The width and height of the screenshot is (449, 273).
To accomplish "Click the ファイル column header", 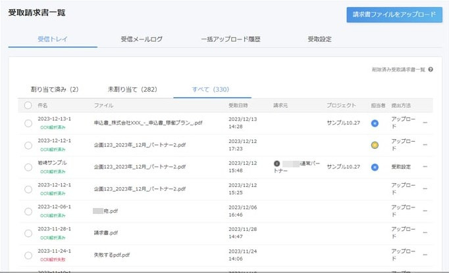I will coord(103,106).
